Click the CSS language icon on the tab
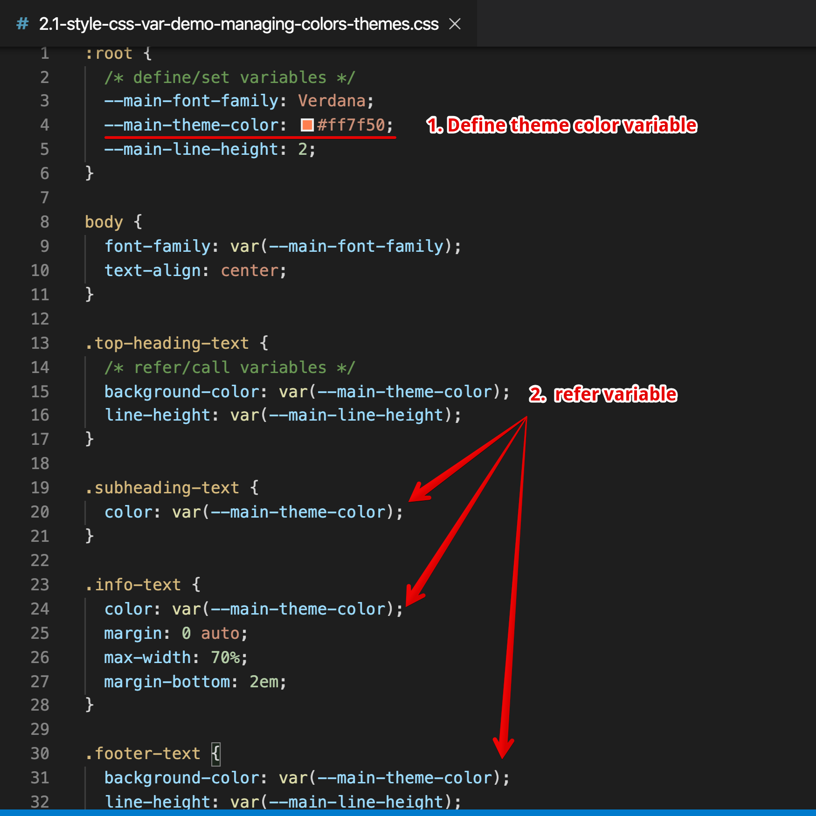The image size is (816, 816). [22, 23]
